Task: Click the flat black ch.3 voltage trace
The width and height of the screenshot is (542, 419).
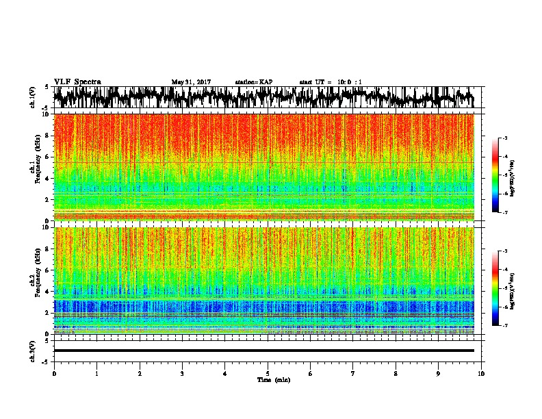Action: pos(264,351)
